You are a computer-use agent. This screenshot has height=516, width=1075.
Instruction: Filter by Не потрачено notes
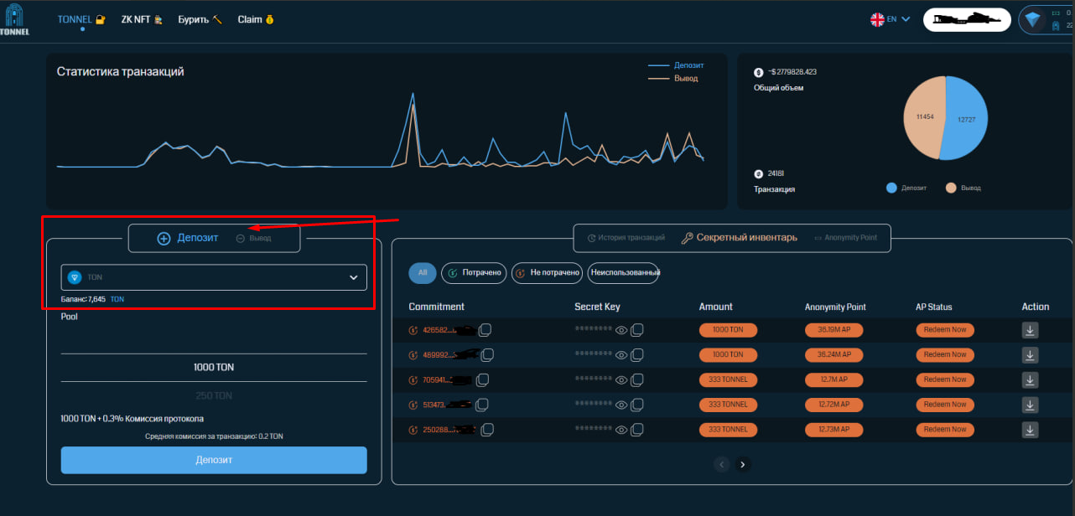(548, 272)
